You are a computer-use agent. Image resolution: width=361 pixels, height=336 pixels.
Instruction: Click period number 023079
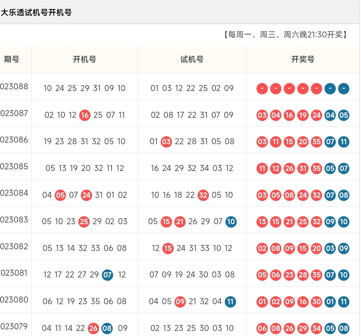tap(14, 327)
